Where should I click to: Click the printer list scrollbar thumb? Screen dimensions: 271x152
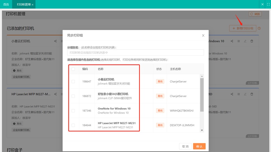click(202, 95)
